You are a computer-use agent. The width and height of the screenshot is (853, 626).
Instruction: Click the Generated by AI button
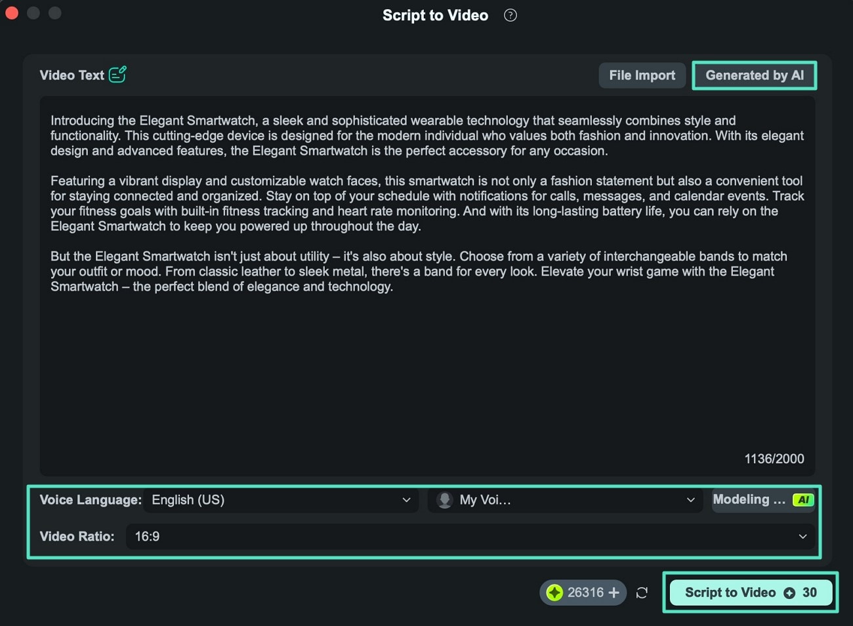click(x=755, y=75)
